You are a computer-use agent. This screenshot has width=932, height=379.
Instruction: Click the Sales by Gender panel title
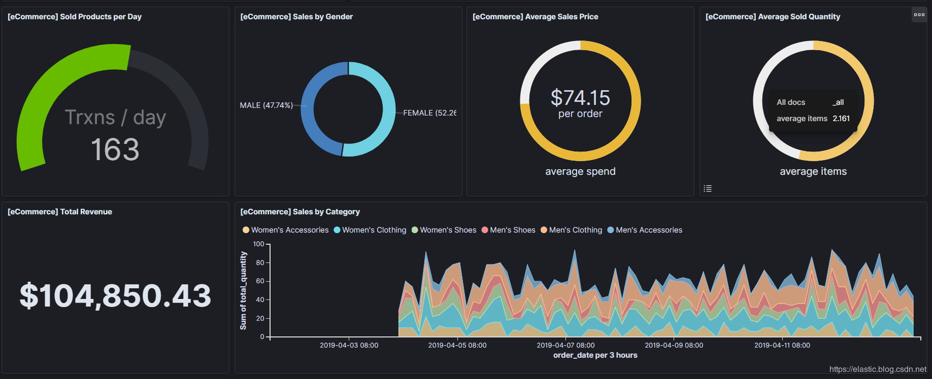point(296,17)
